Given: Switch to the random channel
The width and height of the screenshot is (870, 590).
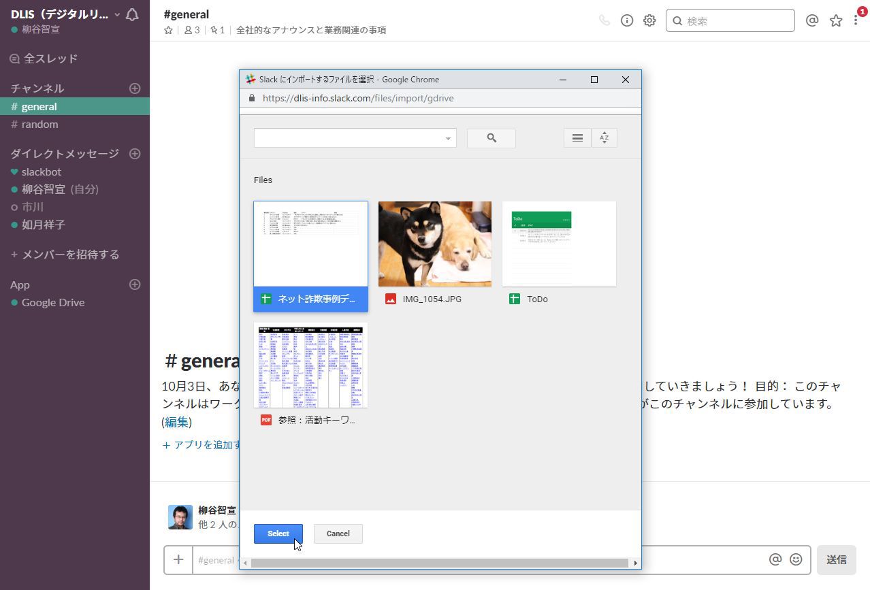Looking at the screenshot, I should point(39,124).
